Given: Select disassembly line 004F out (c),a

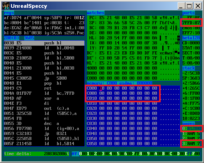Looking at the screenshot, I should tap(44, 108).
